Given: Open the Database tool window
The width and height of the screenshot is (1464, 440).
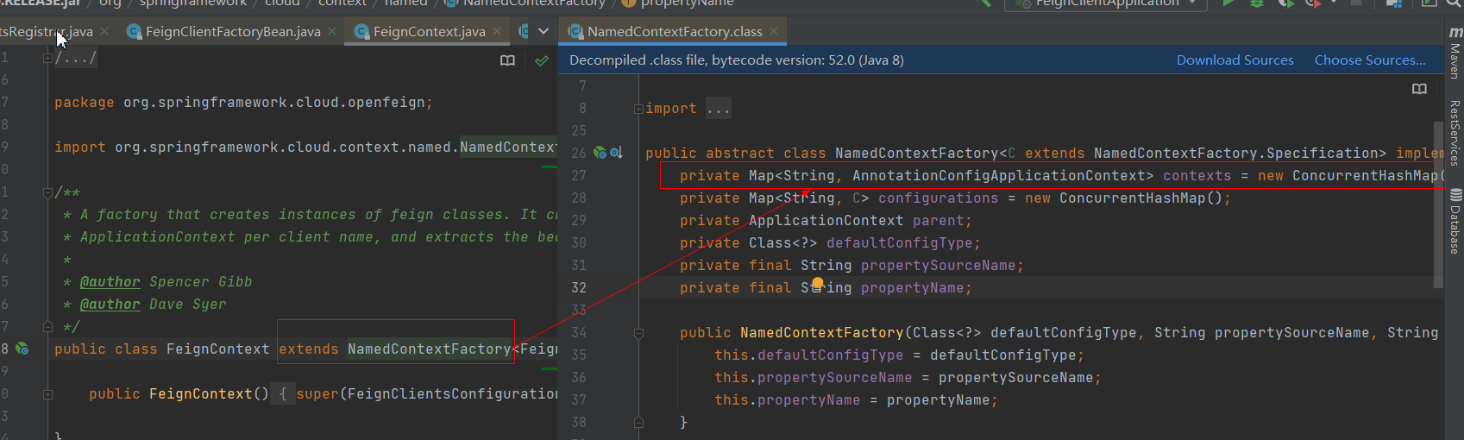Looking at the screenshot, I should click(1455, 221).
